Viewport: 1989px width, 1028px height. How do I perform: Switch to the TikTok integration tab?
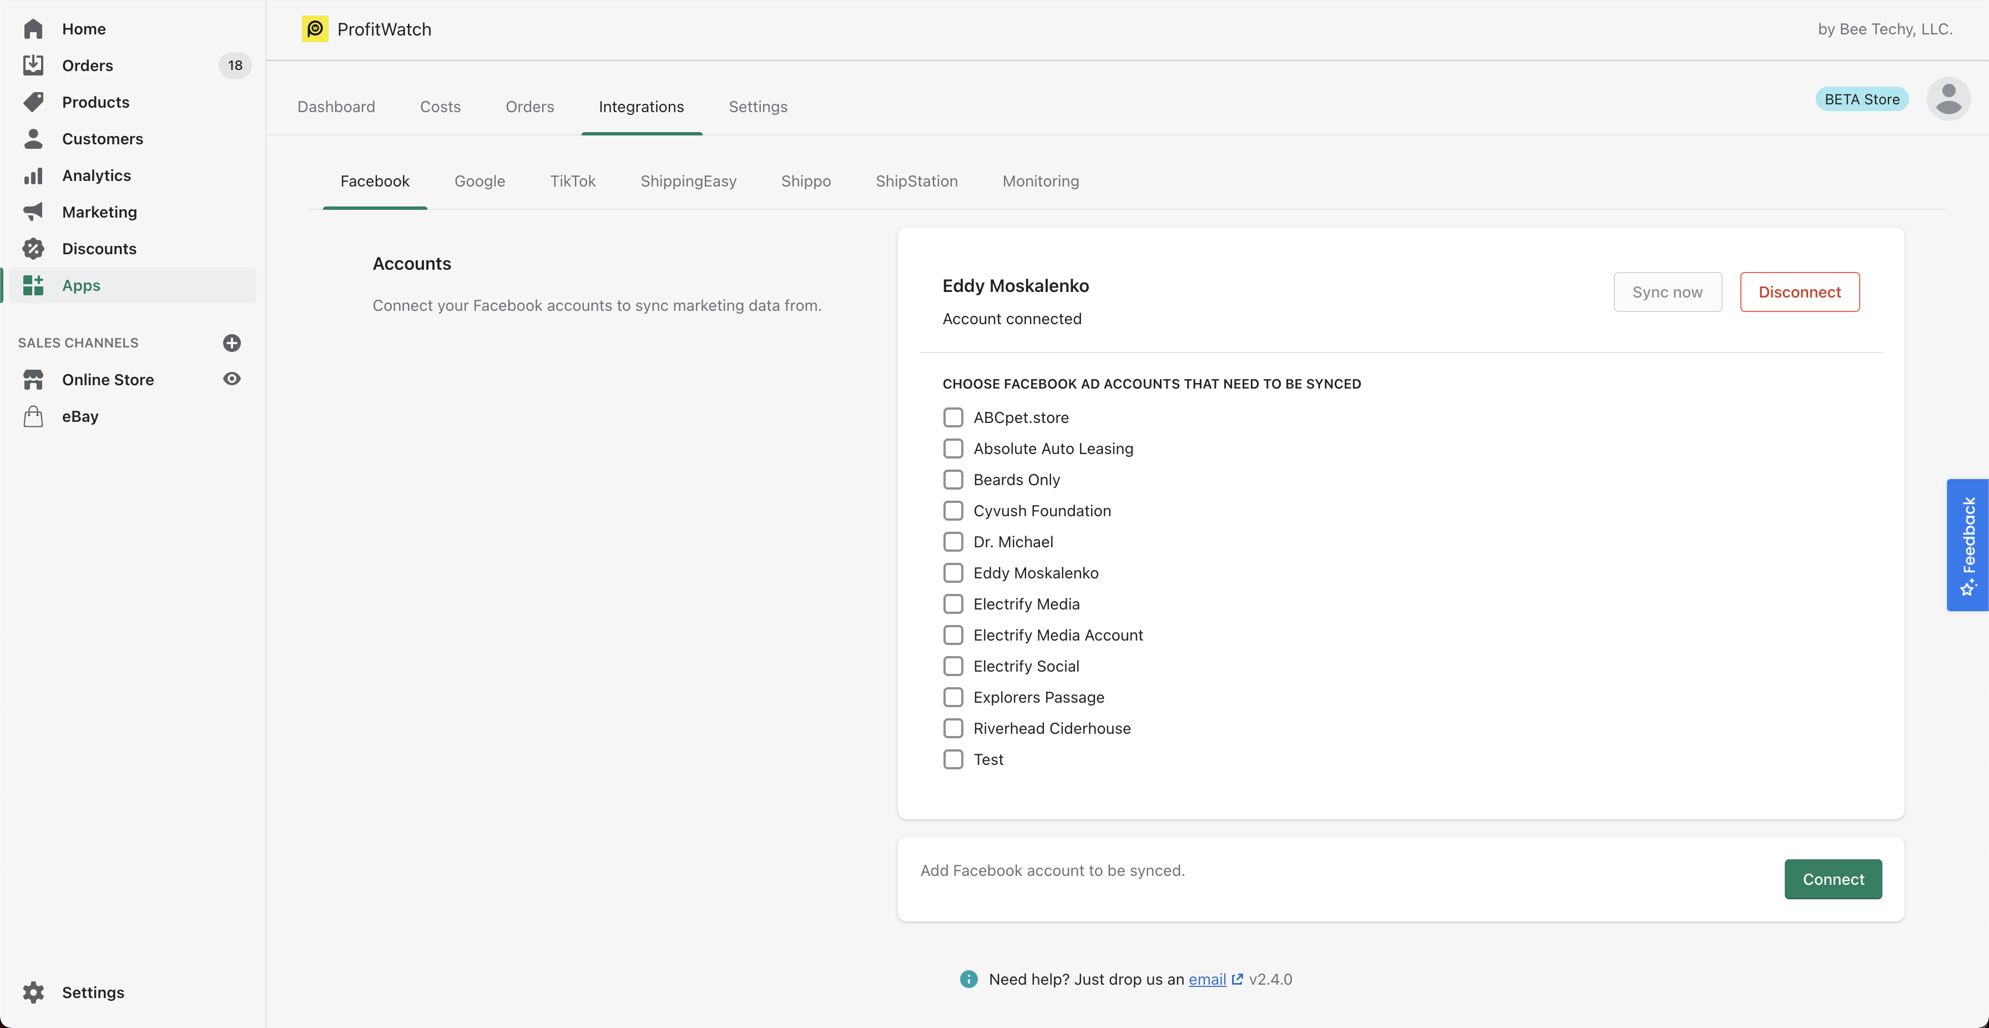click(572, 181)
